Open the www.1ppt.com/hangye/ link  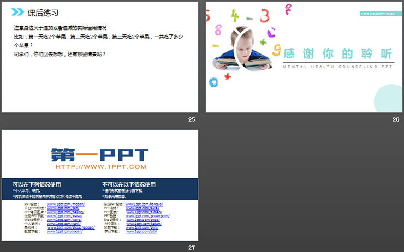click(x=144, y=205)
